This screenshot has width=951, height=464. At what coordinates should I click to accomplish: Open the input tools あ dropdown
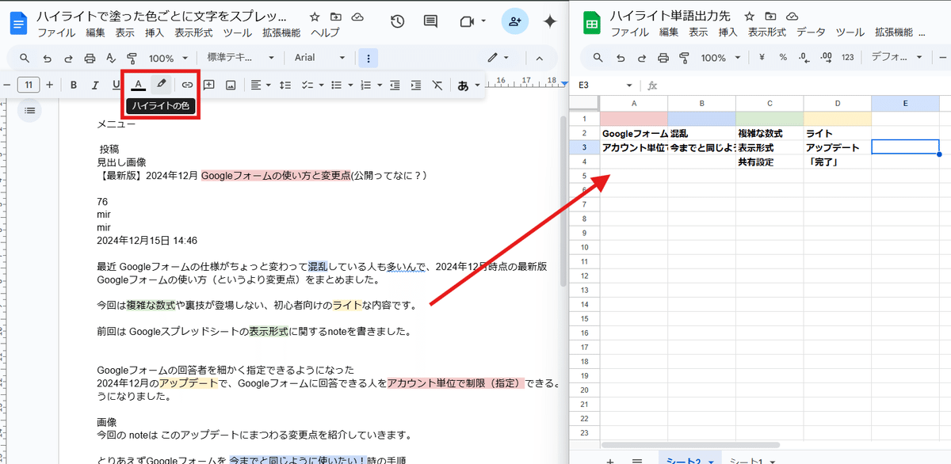point(469,85)
